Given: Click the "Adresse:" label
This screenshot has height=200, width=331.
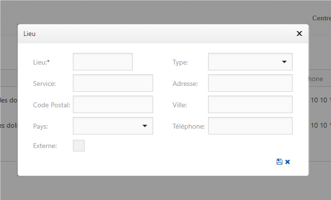Looking at the screenshot, I should click(x=185, y=83).
